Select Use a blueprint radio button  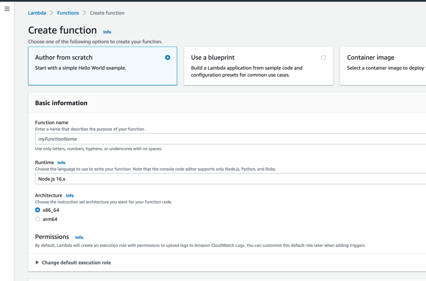pyautogui.click(x=323, y=58)
